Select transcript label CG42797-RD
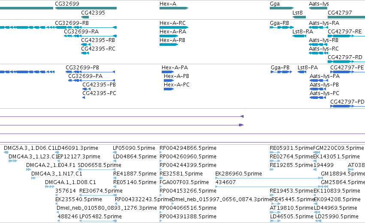 coord(345,57)
